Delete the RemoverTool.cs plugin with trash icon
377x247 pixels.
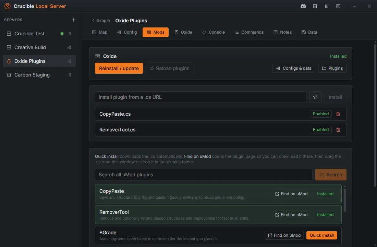point(338,130)
